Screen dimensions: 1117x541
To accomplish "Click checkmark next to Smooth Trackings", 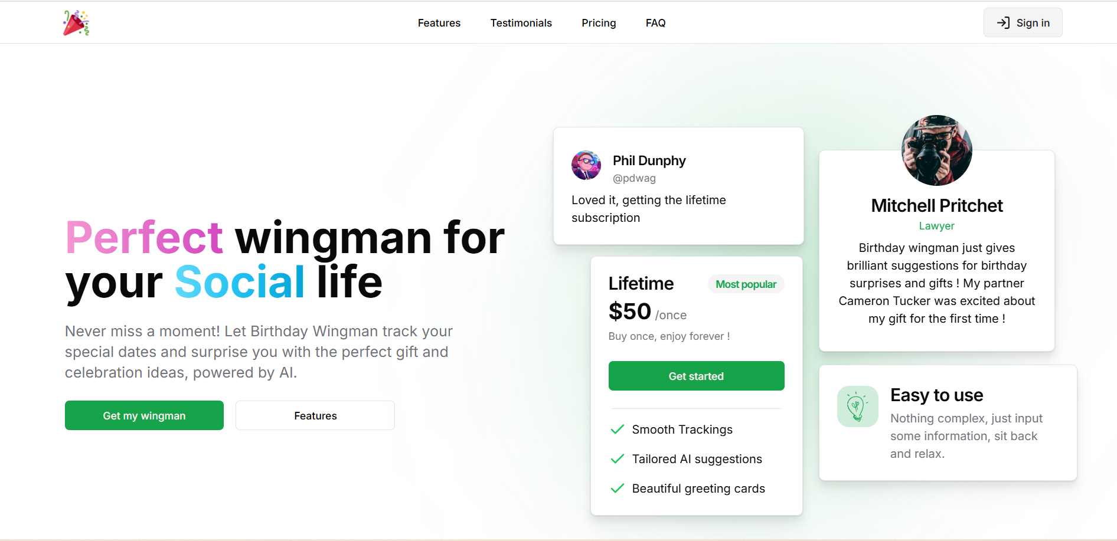I will 618,429.
